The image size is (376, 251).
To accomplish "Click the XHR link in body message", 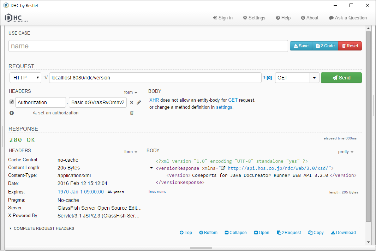I will [154, 100].
